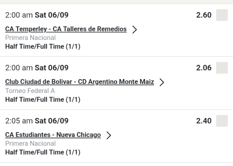Image resolution: width=233 pixels, height=166 pixels.
Task: Click the Torneo Federal A league label
Action: 30,91
